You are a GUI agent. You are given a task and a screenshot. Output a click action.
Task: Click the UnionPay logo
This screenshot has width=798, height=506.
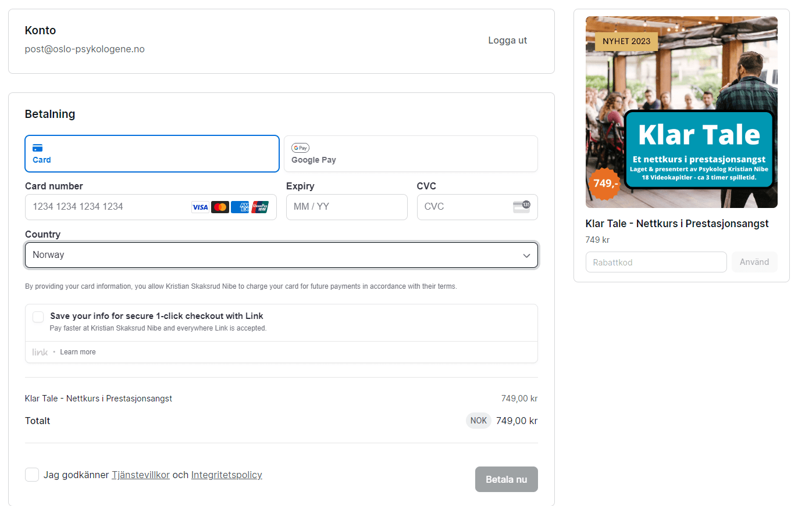click(260, 207)
